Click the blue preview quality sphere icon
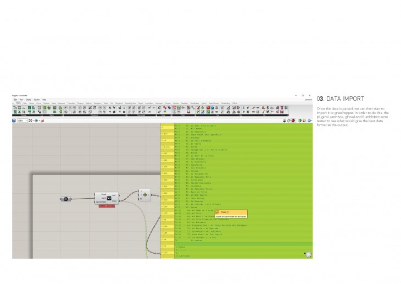The image size is (401, 284). point(308,120)
